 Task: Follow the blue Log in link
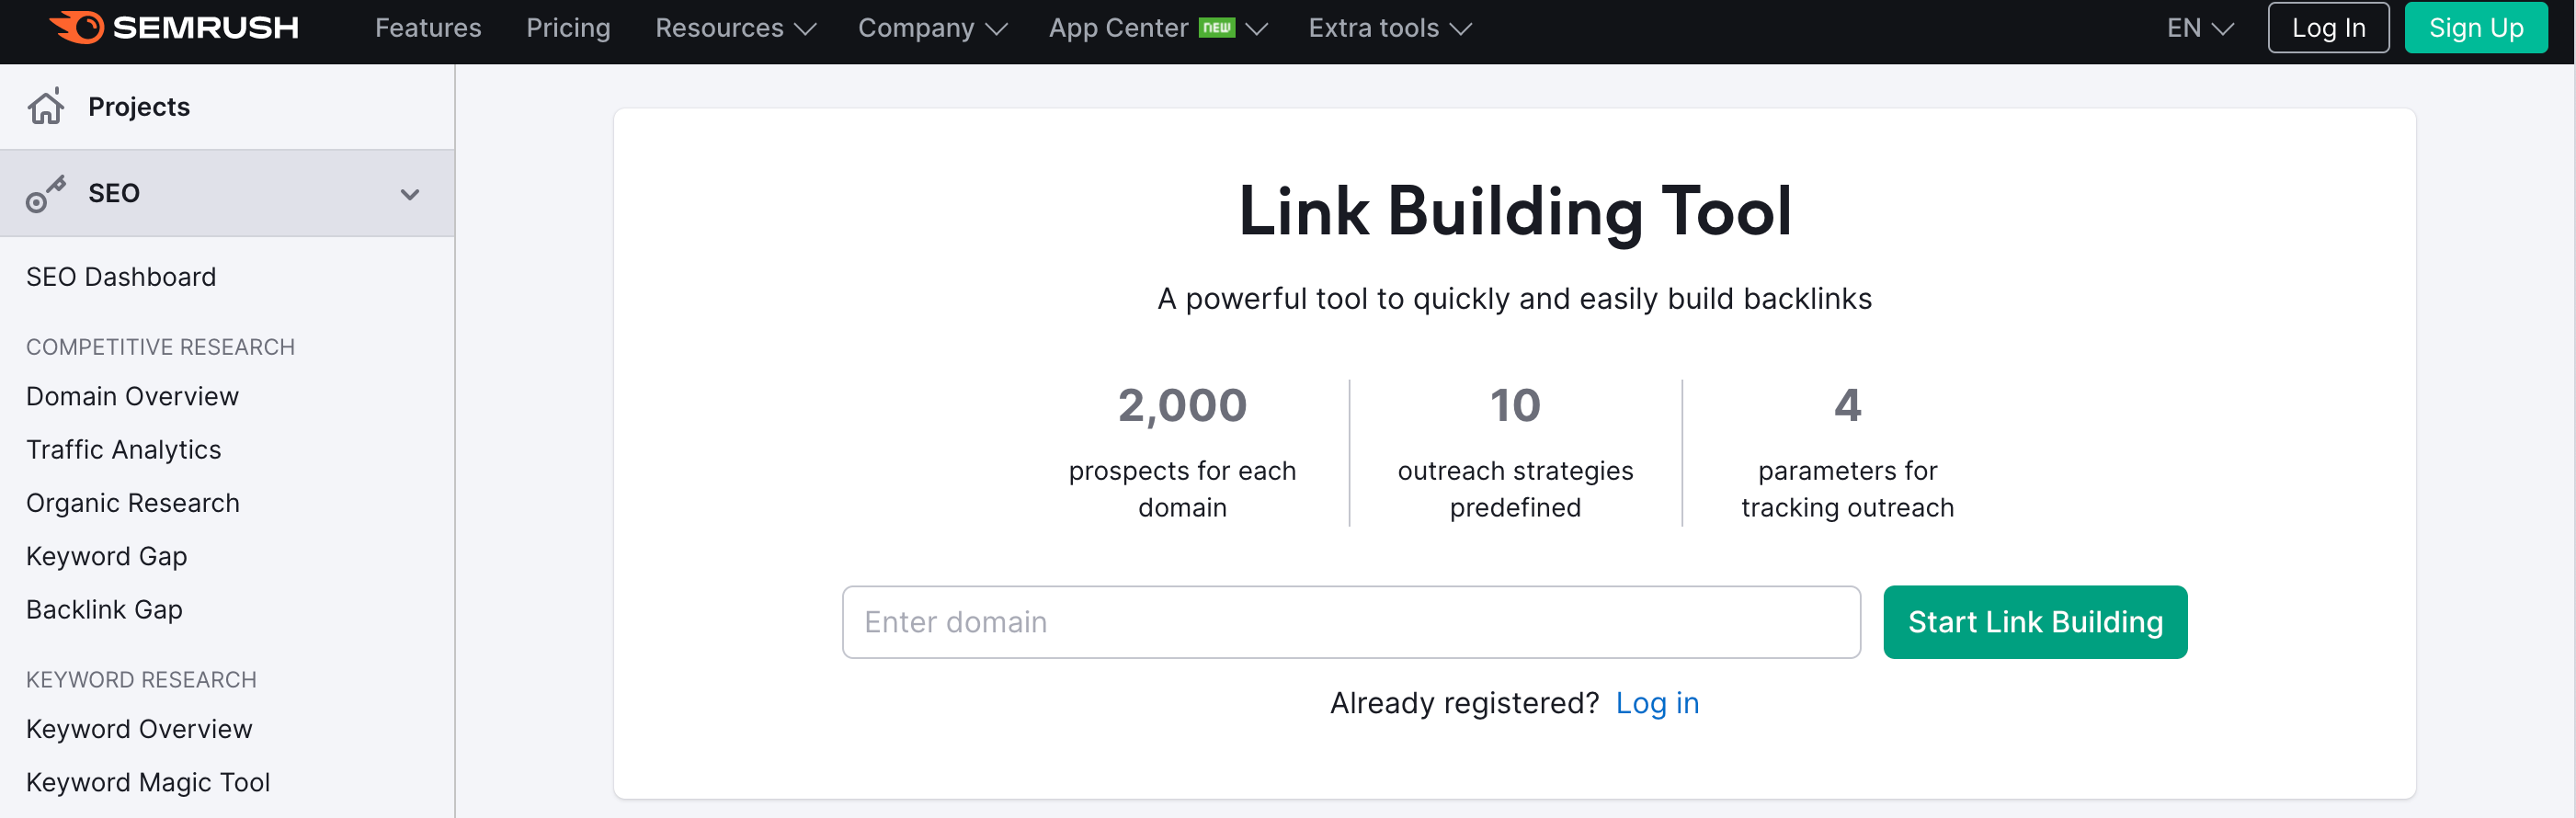click(1657, 703)
